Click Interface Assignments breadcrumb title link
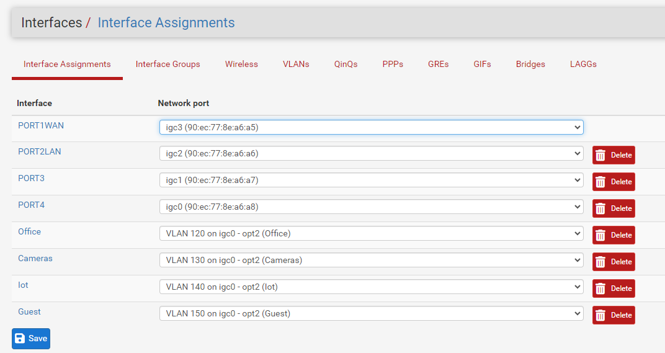Screen dimensions: 665x353 [166, 22]
